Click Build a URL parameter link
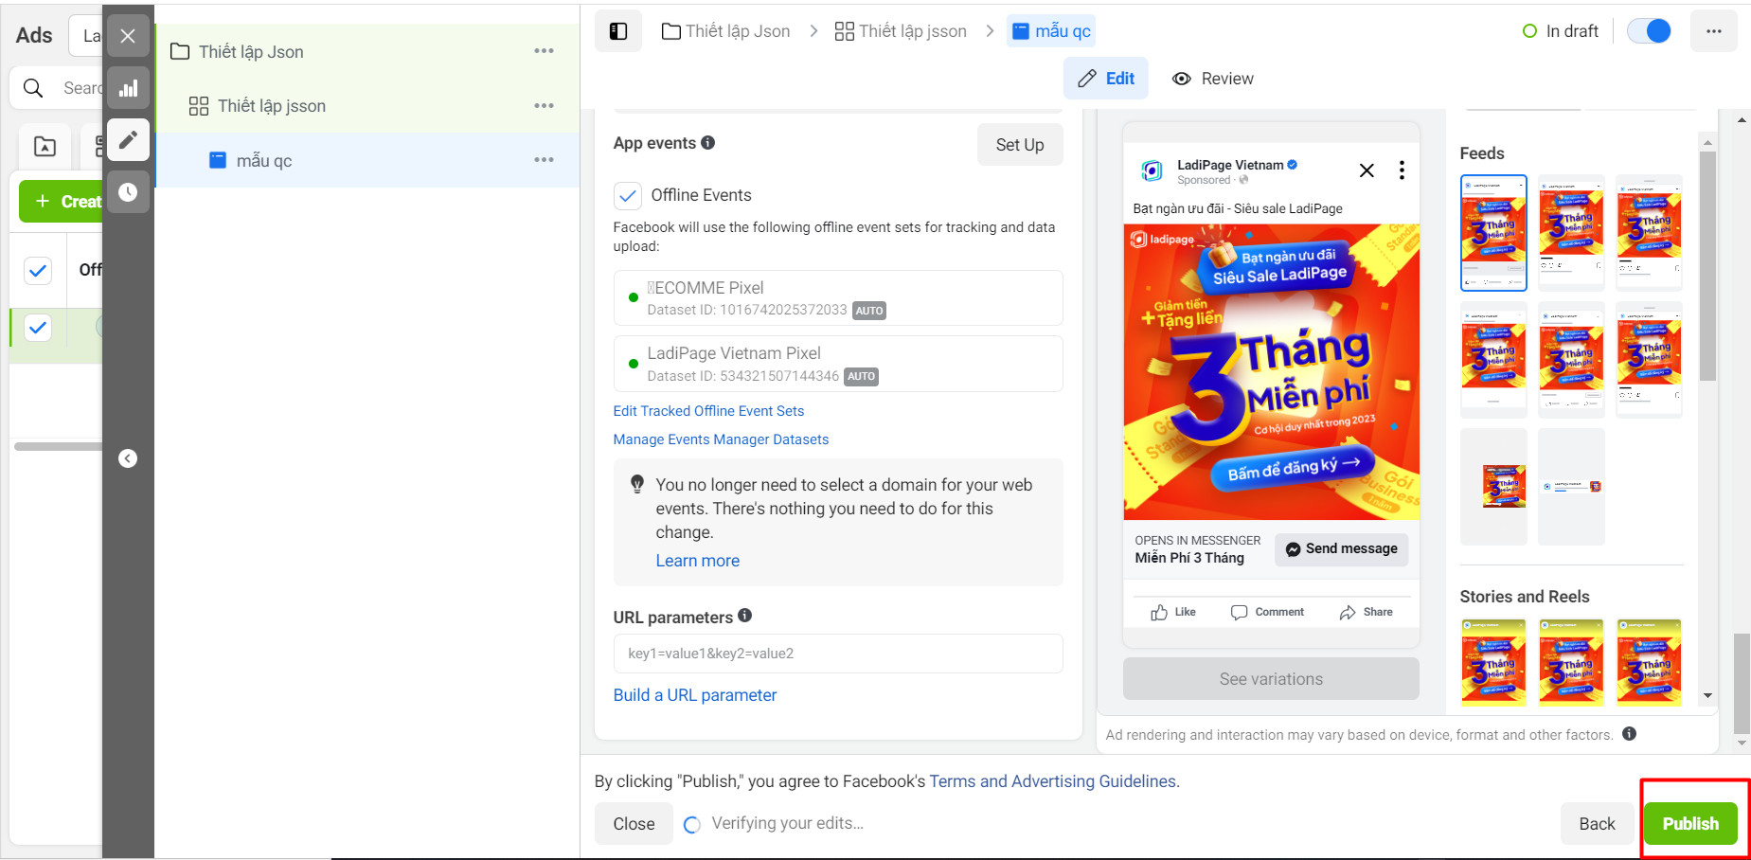Screen dimensions: 1751x860 coord(695,695)
